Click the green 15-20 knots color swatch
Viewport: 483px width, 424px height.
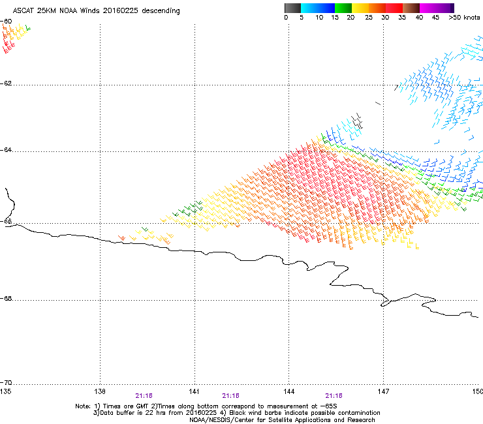click(343, 8)
